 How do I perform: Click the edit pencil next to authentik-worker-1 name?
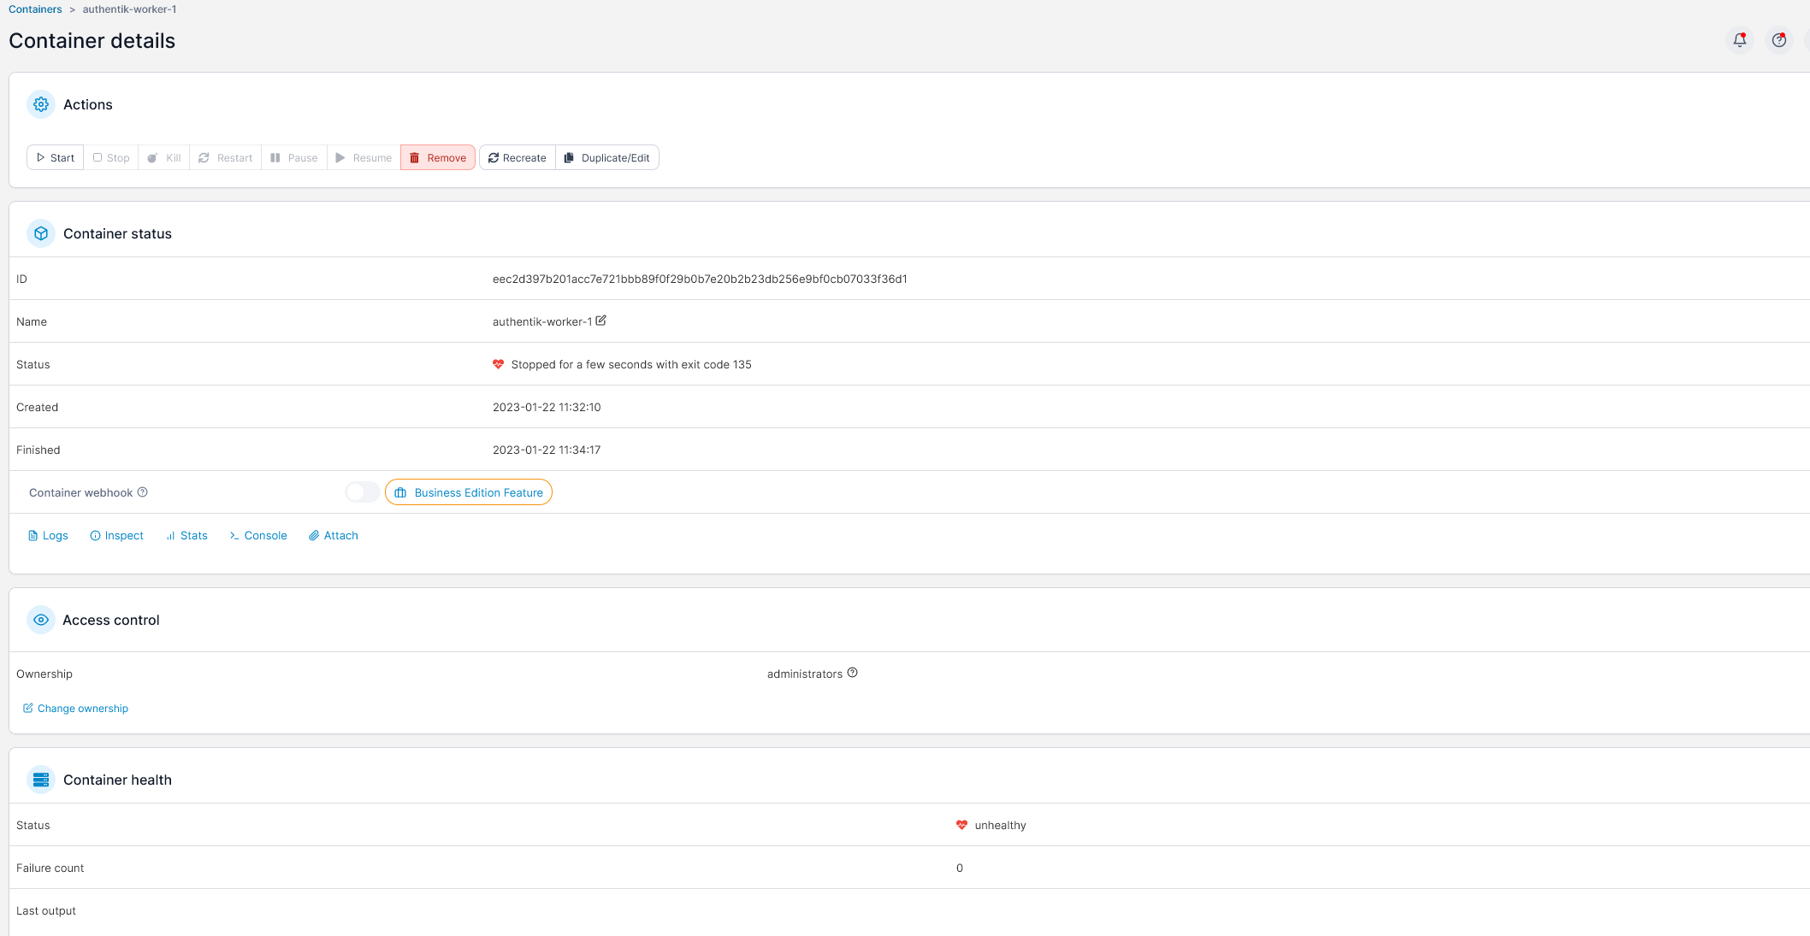600,321
